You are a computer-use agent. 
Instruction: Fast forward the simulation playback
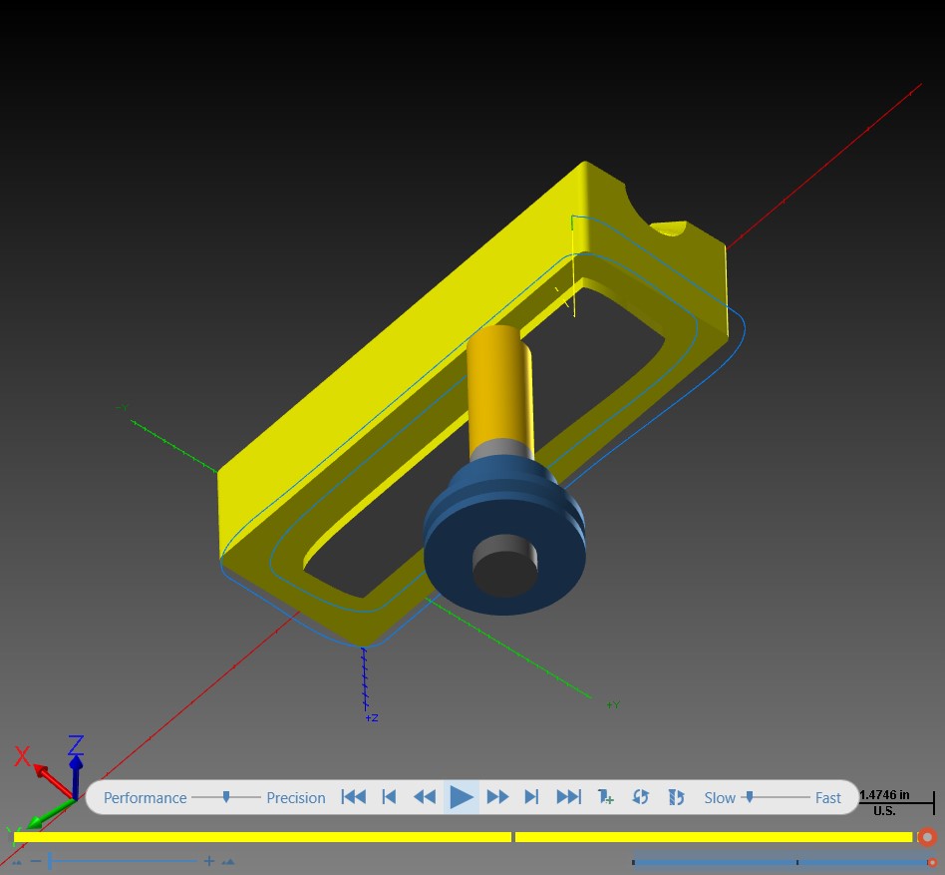tap(497, 797)
